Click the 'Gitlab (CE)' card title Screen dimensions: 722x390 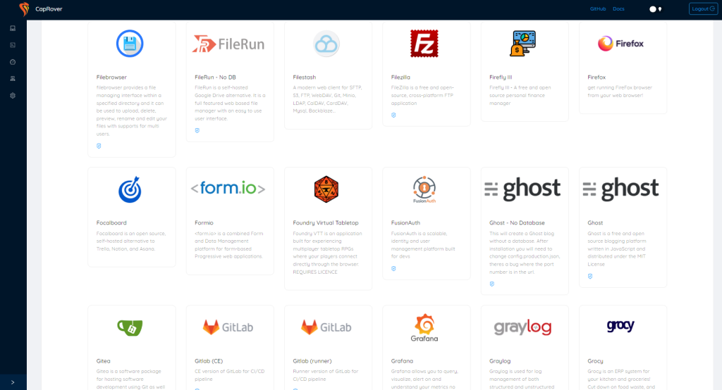pyautogui.click(x=209, y=361)
